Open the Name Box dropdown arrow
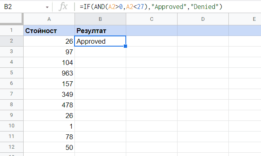The image size is (261, 156). pos(47,7)
